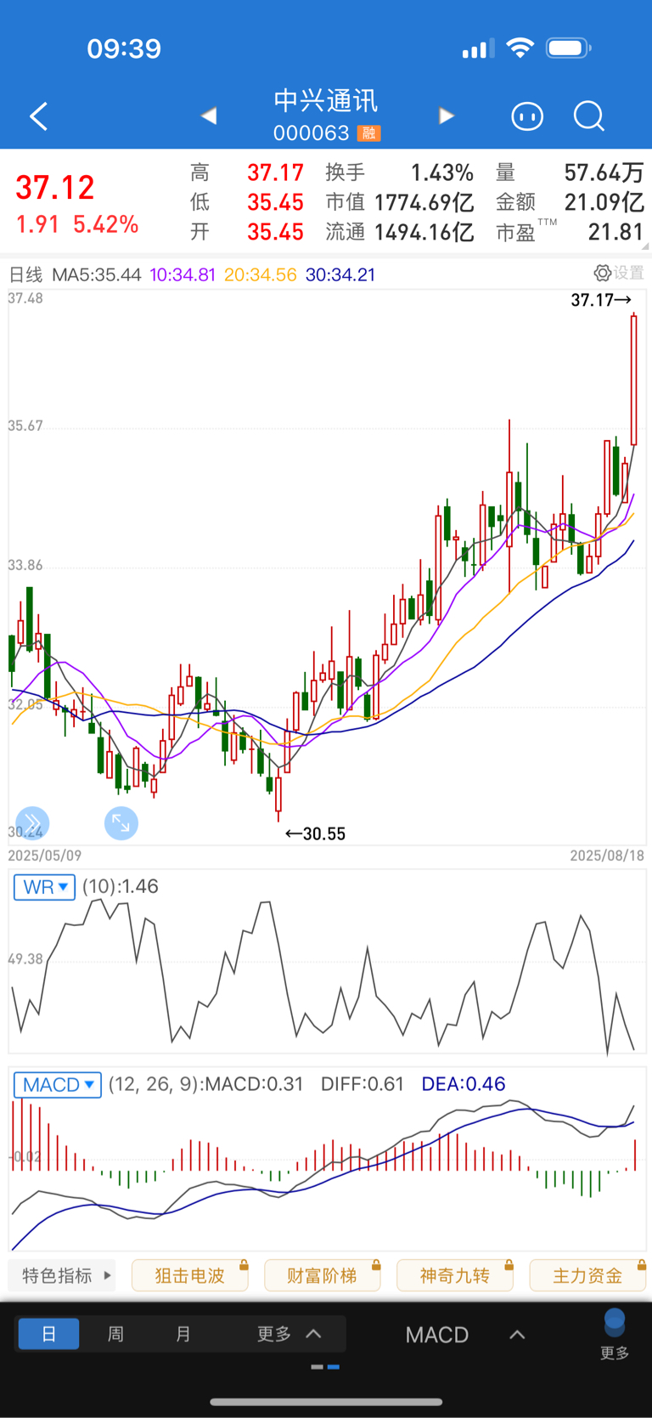The height and width of the screenshot is (1418, 652).
Task: Tap the stock name 中兴通讯
Action: pyautogui.click(x=326, y=101)
